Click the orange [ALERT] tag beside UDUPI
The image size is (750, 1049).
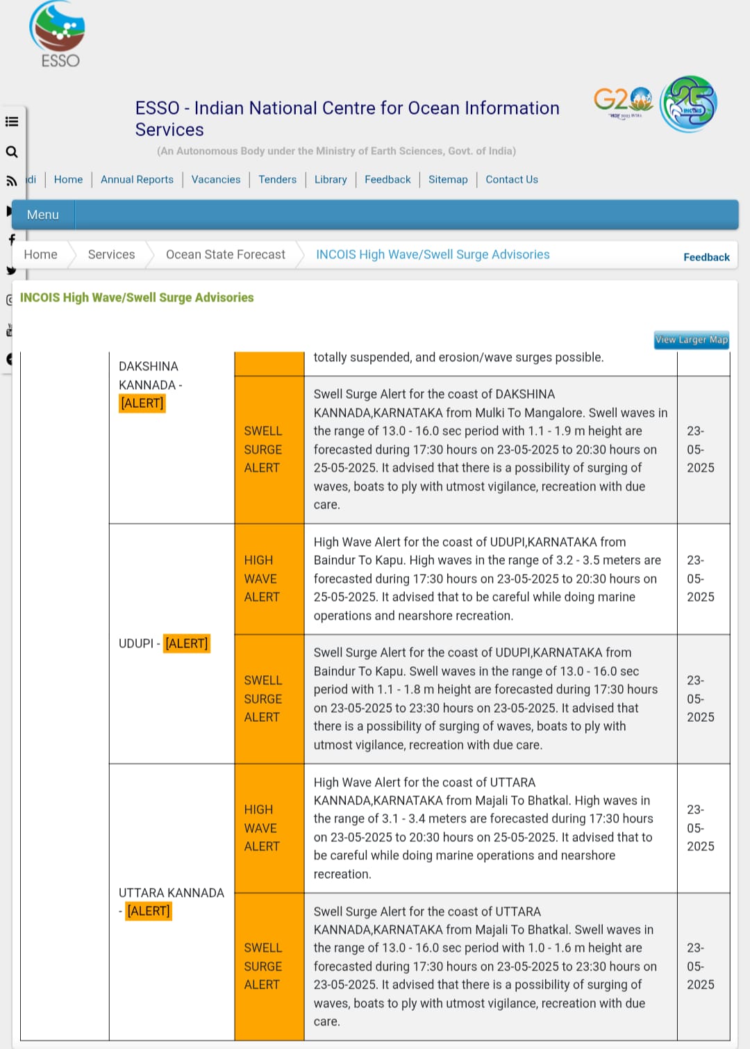click(187, 643)
